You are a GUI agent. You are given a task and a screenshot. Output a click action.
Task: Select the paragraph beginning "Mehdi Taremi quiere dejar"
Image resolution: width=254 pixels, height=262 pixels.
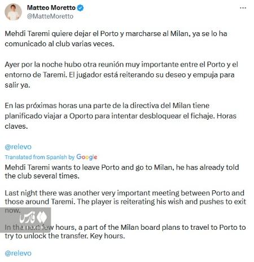point(116,39)
